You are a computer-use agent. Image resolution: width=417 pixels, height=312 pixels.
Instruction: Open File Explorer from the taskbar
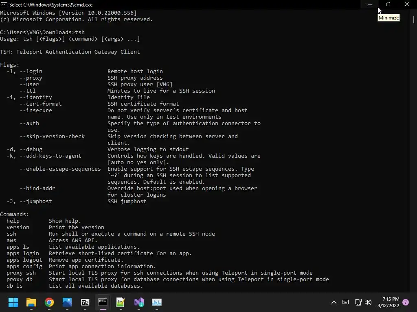tap(31, 302)
